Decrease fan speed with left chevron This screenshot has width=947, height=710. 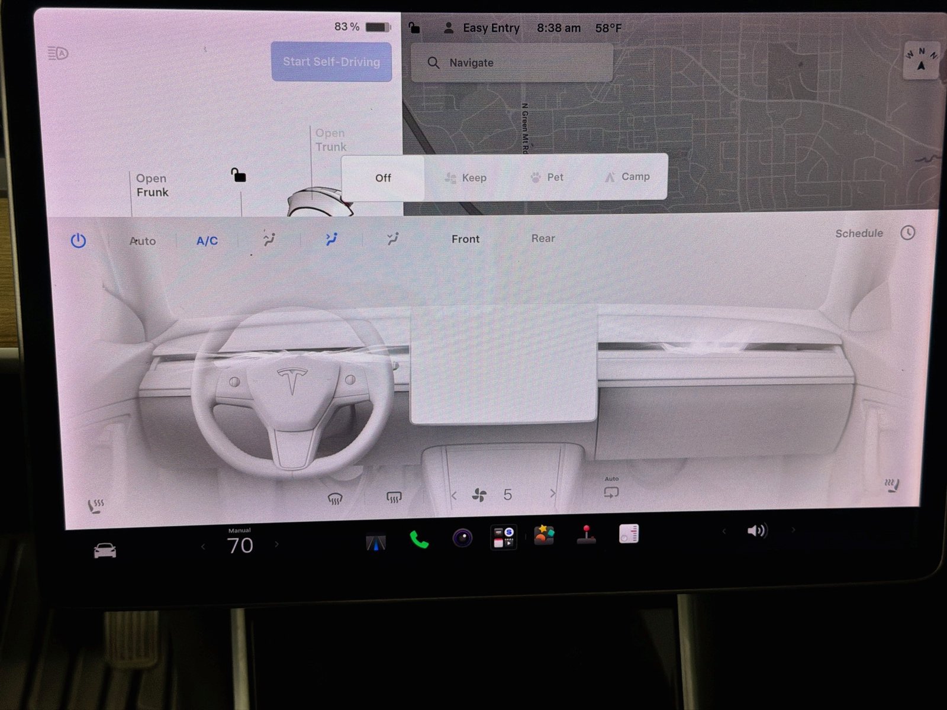454,496
